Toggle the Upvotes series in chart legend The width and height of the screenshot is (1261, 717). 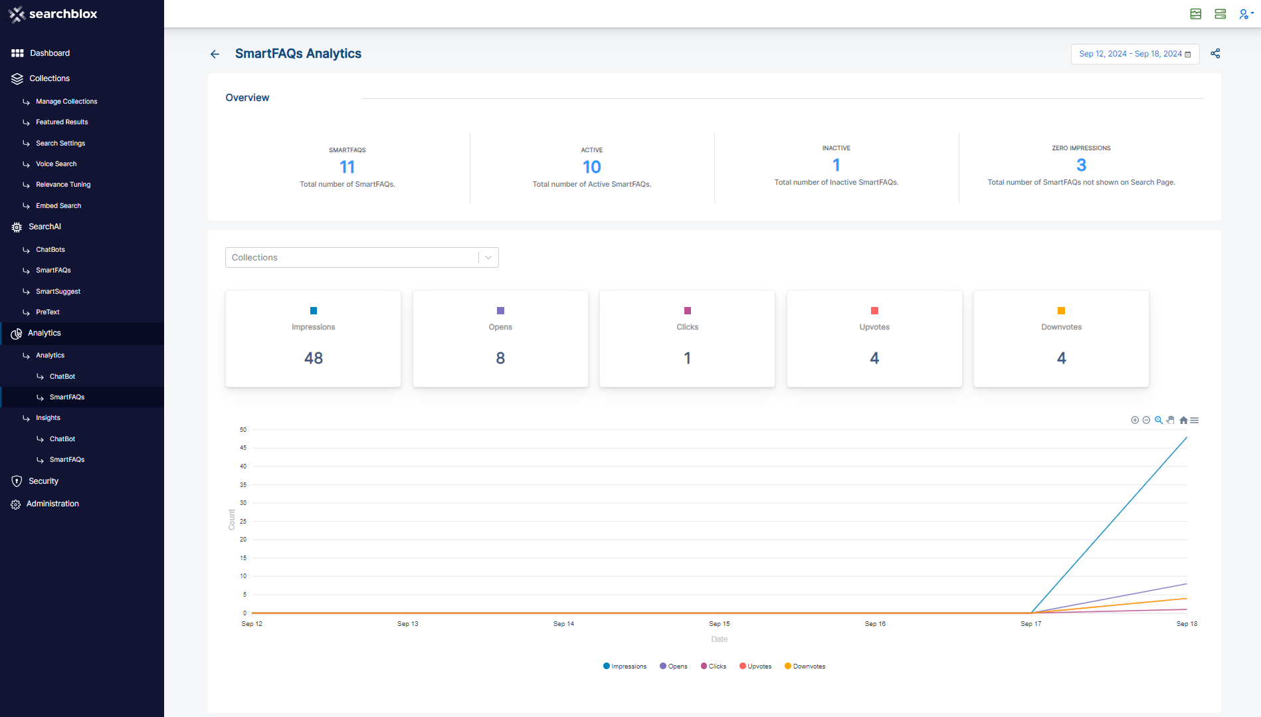[x=755, y=666]
